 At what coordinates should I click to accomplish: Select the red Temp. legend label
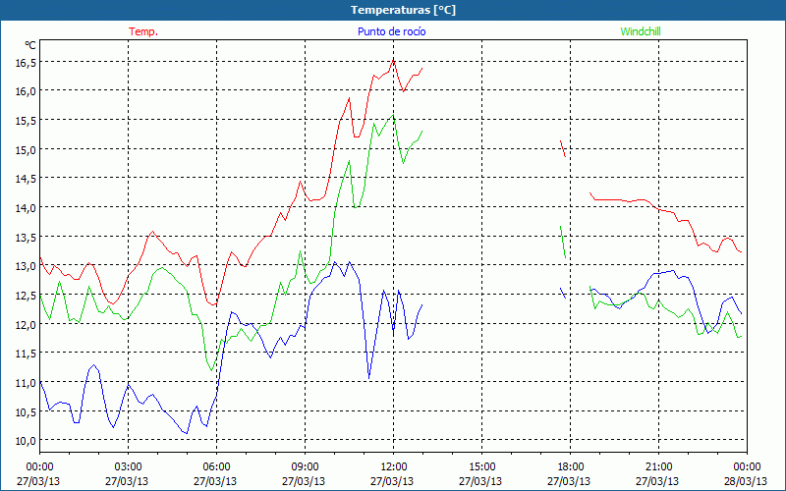[143, 31]
